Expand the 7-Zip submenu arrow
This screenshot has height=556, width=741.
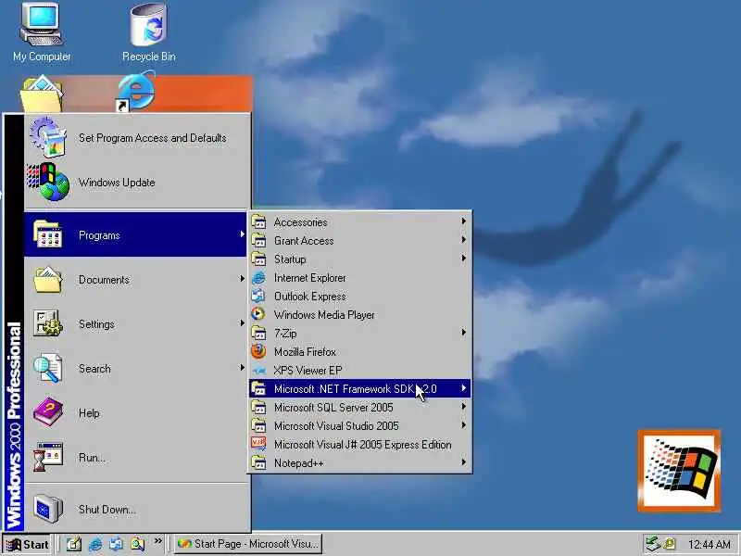click(464, 333)
